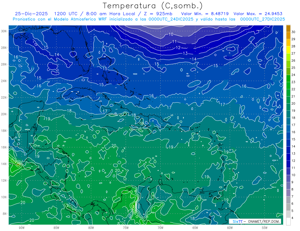Click the "26N" latitude axis label

[4, 64]
